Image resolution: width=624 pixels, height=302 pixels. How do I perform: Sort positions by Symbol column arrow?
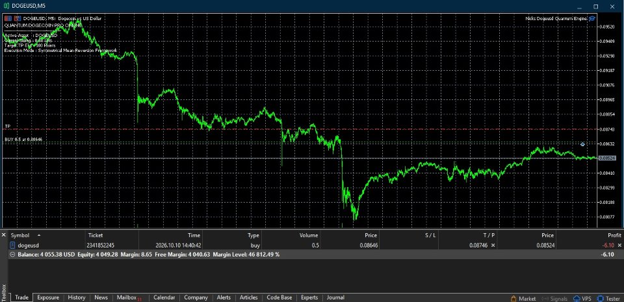[38, 235]
